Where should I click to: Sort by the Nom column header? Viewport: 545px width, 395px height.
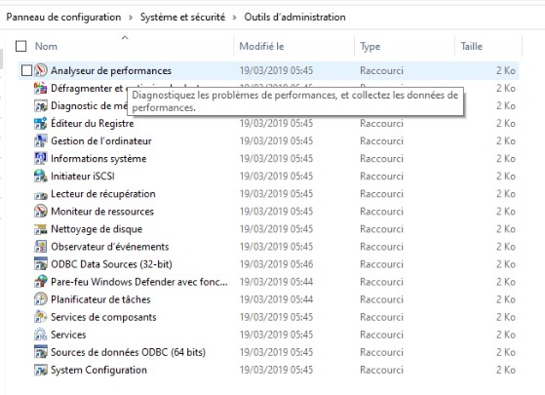coord(46,46)
